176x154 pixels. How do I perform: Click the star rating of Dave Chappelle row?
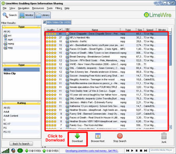click(51, 34)
